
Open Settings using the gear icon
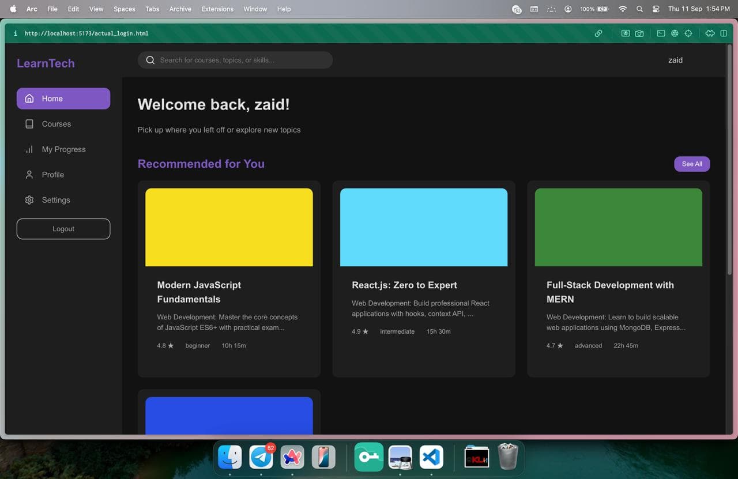(29, 199)
